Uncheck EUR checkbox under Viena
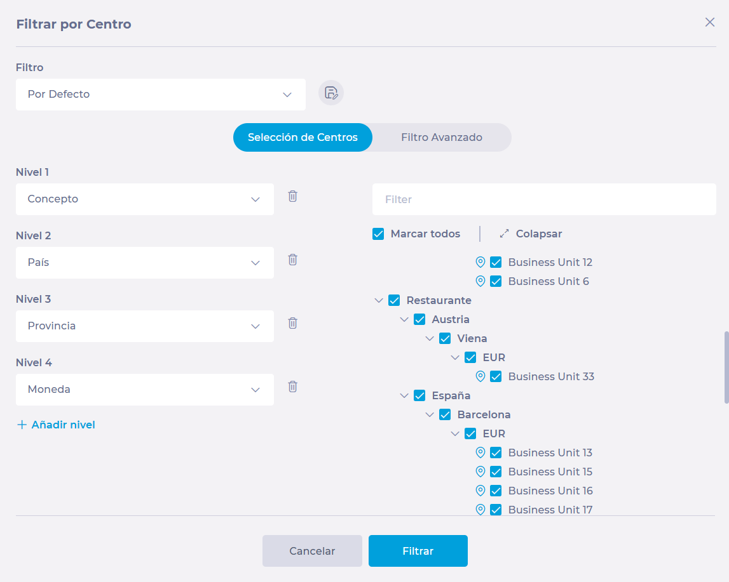Viewport: 729px width, 582px height. (x=470, y=357)
